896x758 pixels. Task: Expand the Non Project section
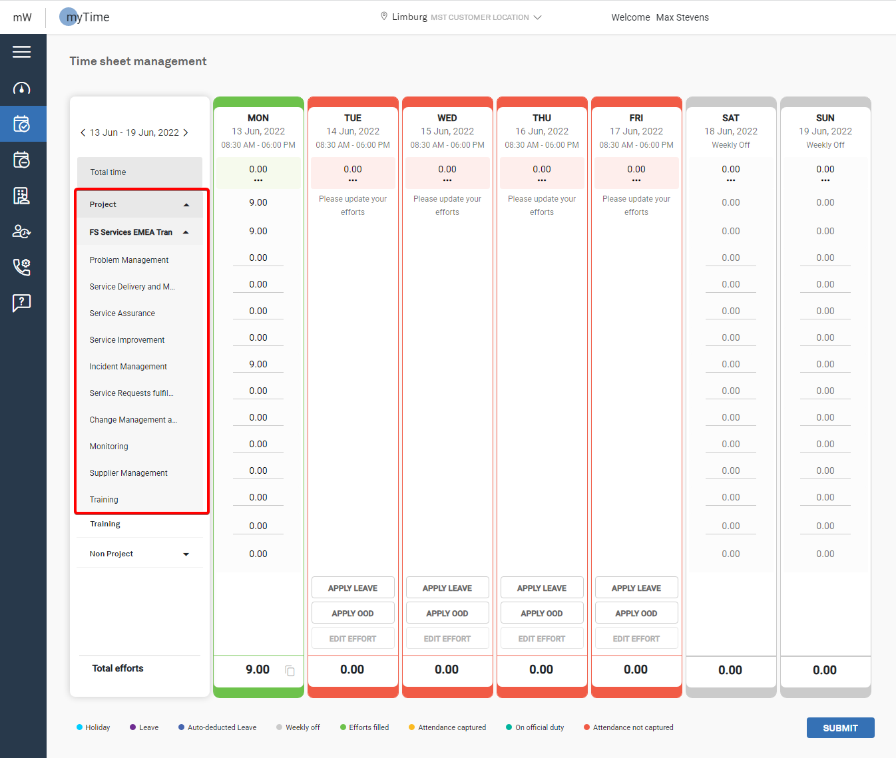click(186, 554)
